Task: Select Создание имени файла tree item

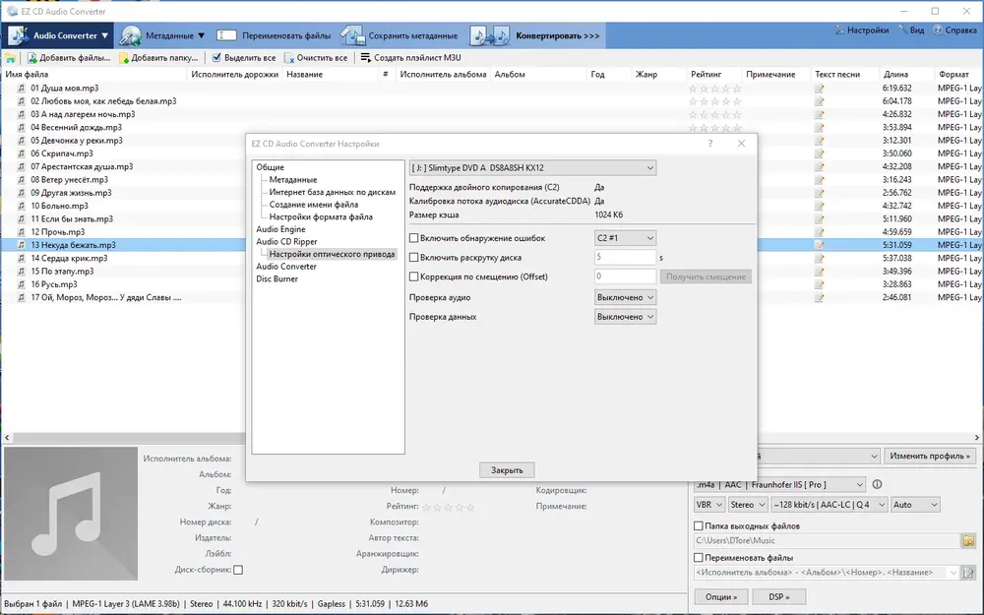Action: point(313,205)
